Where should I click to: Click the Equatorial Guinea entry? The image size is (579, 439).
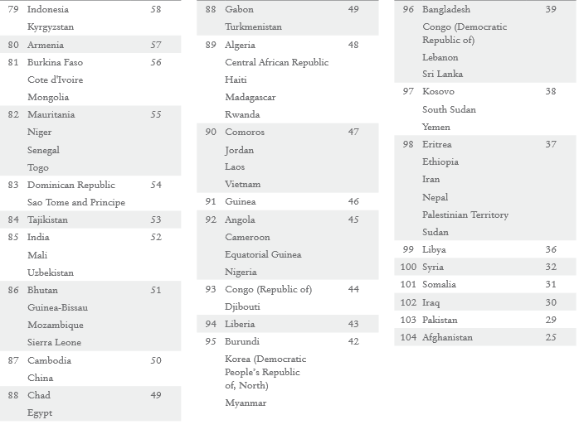pos(263,254)
